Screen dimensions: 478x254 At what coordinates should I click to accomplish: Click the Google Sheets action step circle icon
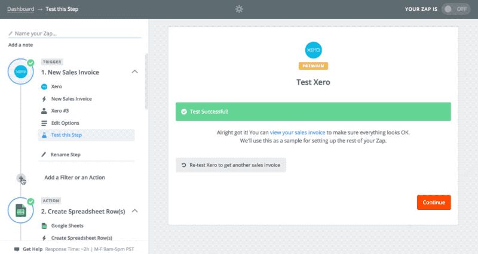21,210
